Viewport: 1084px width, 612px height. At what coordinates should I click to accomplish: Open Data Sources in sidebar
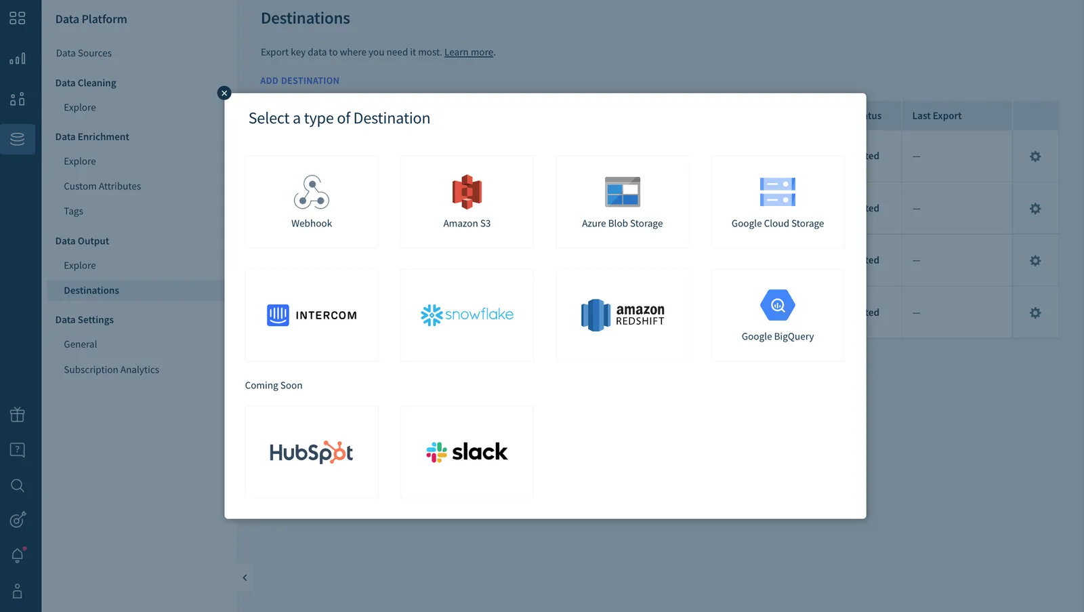pyautogui.click(x=84, y=53)
